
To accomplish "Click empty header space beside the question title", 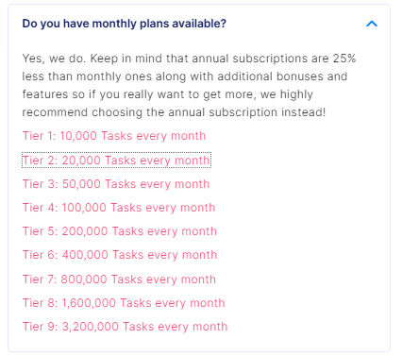I will (295, 24).
